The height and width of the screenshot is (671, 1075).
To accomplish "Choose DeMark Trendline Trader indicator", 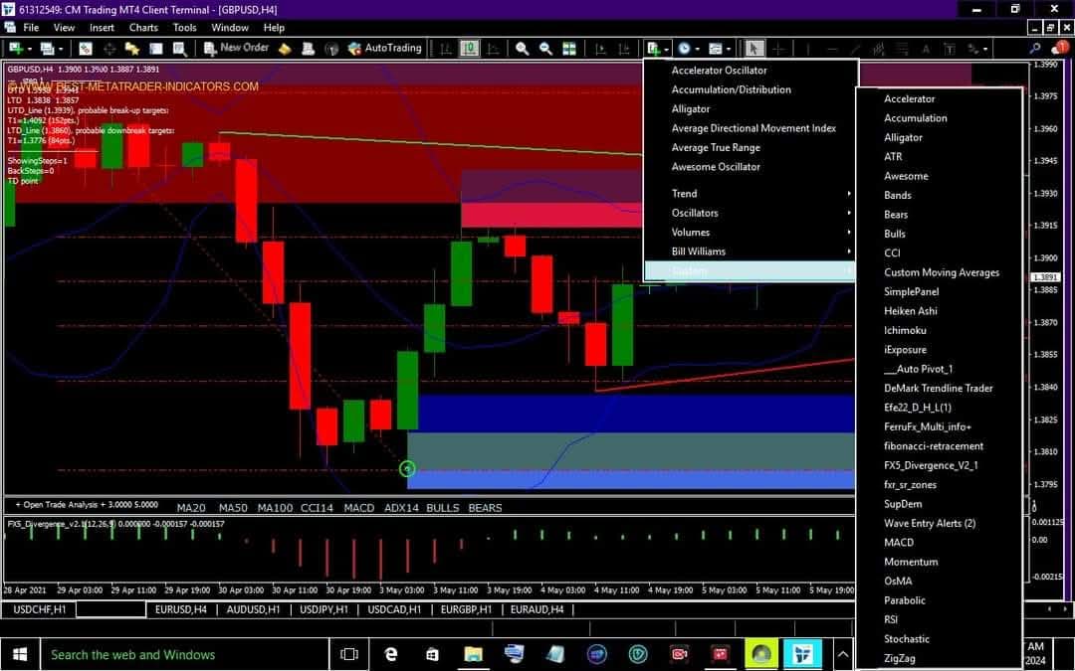I will coord(940,389).
